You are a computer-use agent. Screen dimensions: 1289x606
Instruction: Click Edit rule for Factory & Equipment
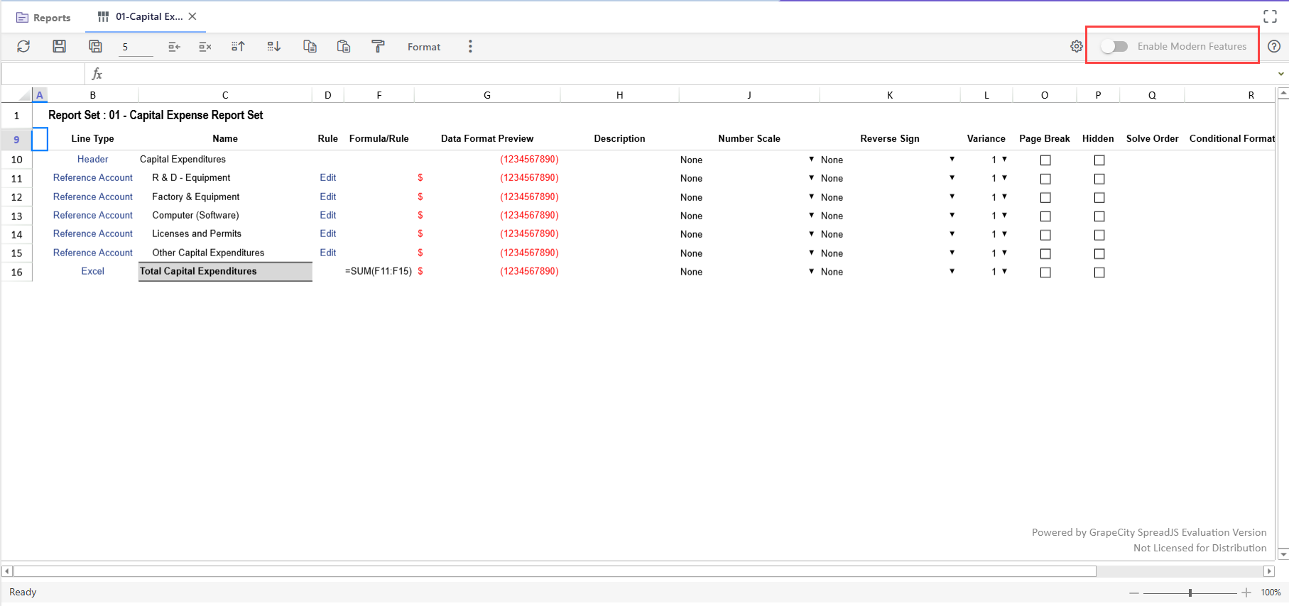pos(327,197)
